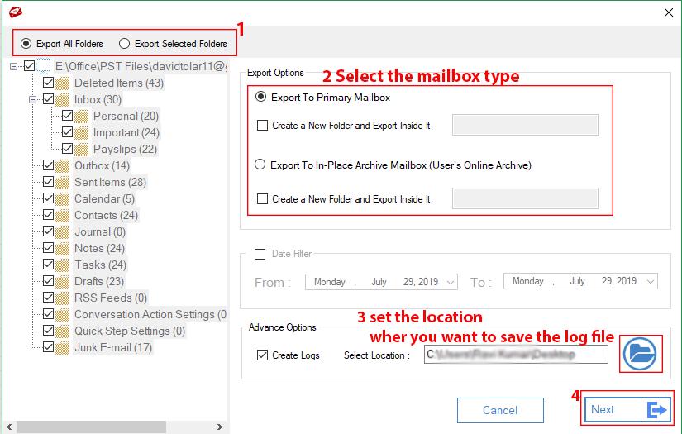Uncheck the Create Logs checkbox
The width and height of the screenshot is (682, 434).
pyautogui.click(x=263, y=355)
